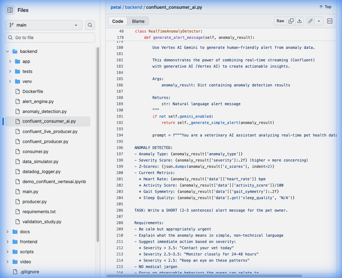Download raw file icon

coord(299,21)
